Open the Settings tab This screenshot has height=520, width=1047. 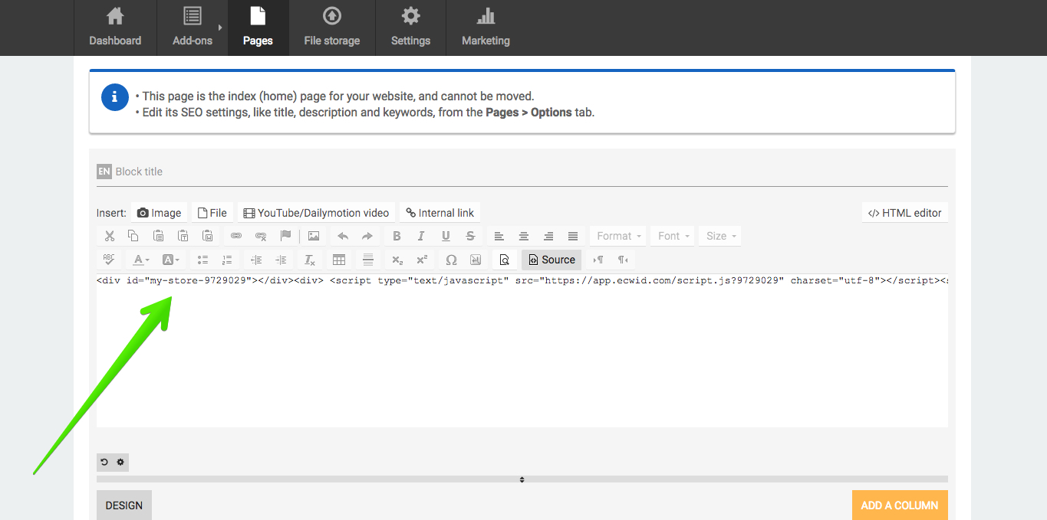pos(410,28)
